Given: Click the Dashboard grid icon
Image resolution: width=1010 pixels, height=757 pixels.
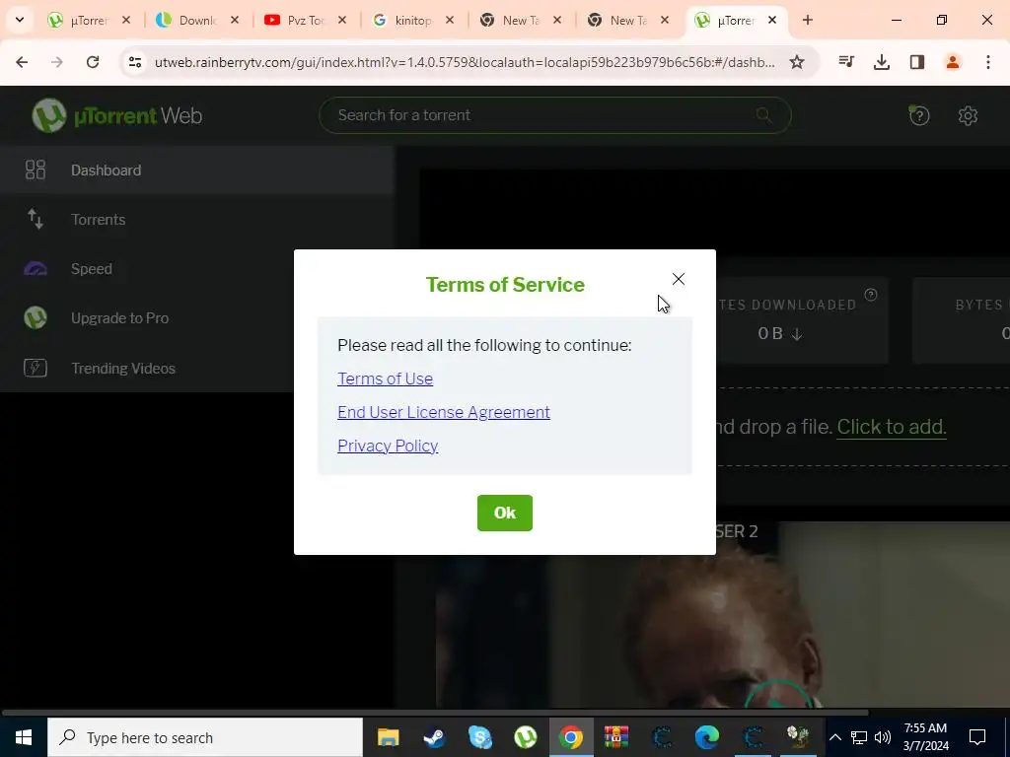Looking at the screenshot, I should pyautogui.click(x=36, y=170).
